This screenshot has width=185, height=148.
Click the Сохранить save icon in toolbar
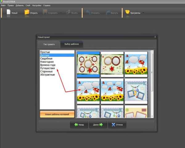(x=45, y=12)
